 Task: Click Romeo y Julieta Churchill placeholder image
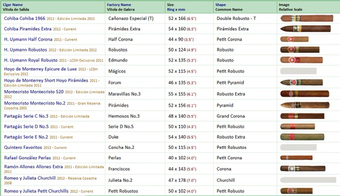point(308,180)
